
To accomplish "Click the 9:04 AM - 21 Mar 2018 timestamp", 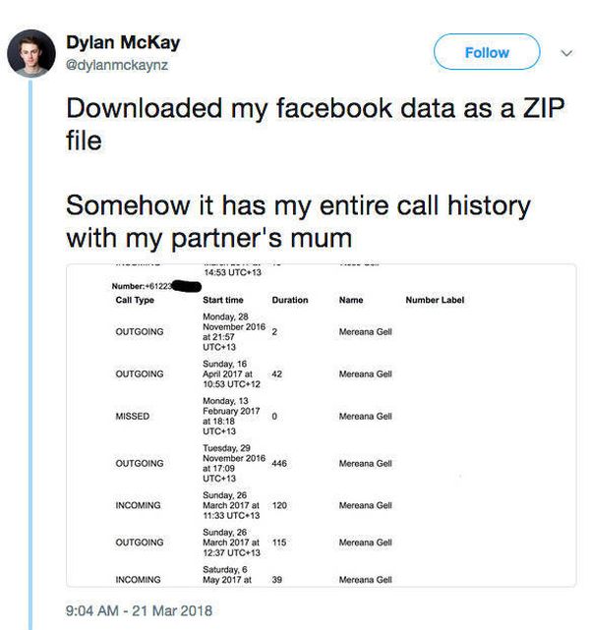I will (139, 610).
